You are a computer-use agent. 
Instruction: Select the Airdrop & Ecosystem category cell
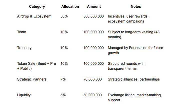point(34,16)
